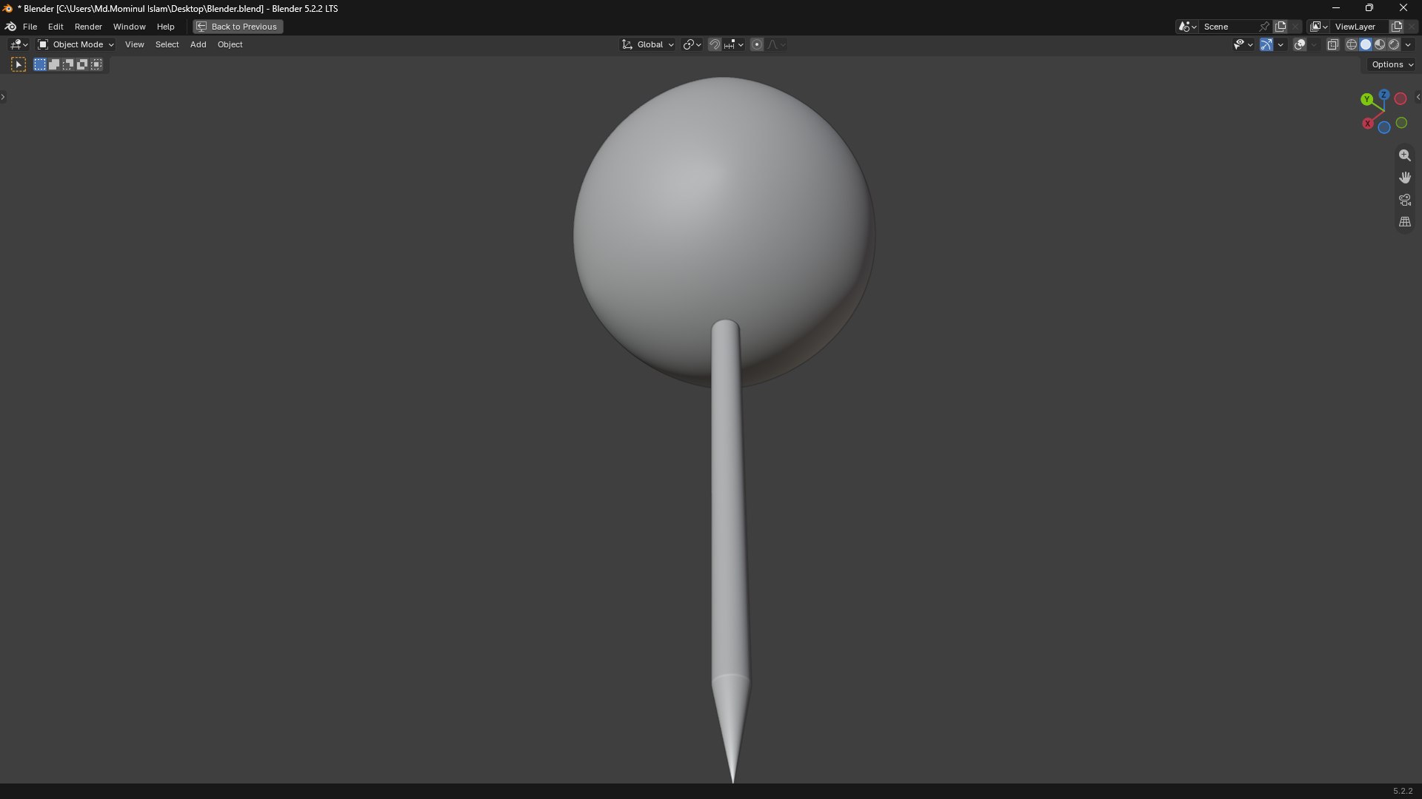Open the Window menu
This screenshot has width=1422, height=799.
tap(129, 27)
